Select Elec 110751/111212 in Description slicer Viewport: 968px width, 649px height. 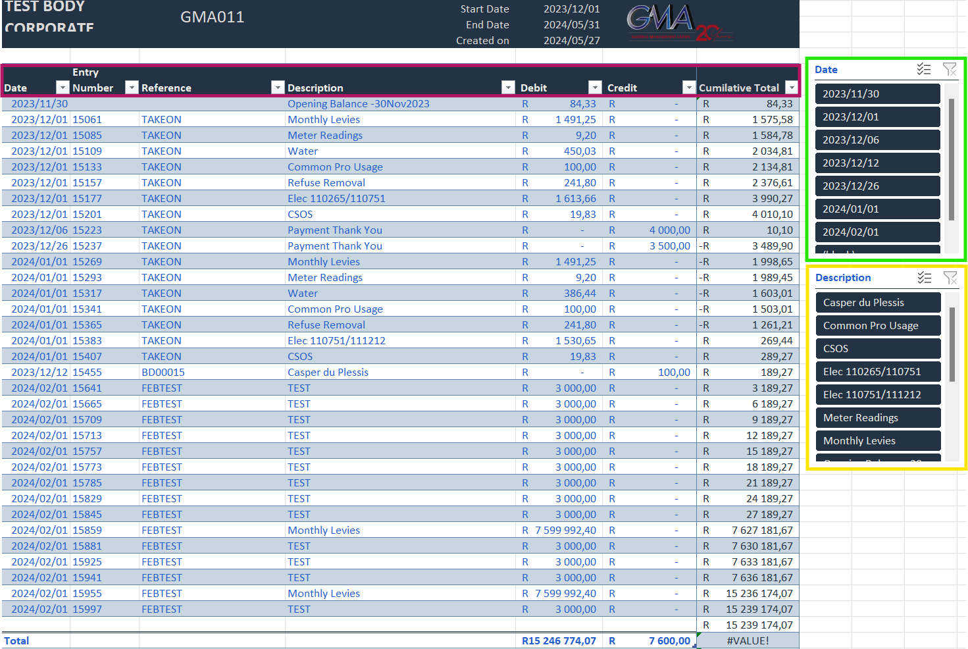(x=878, y=395)
